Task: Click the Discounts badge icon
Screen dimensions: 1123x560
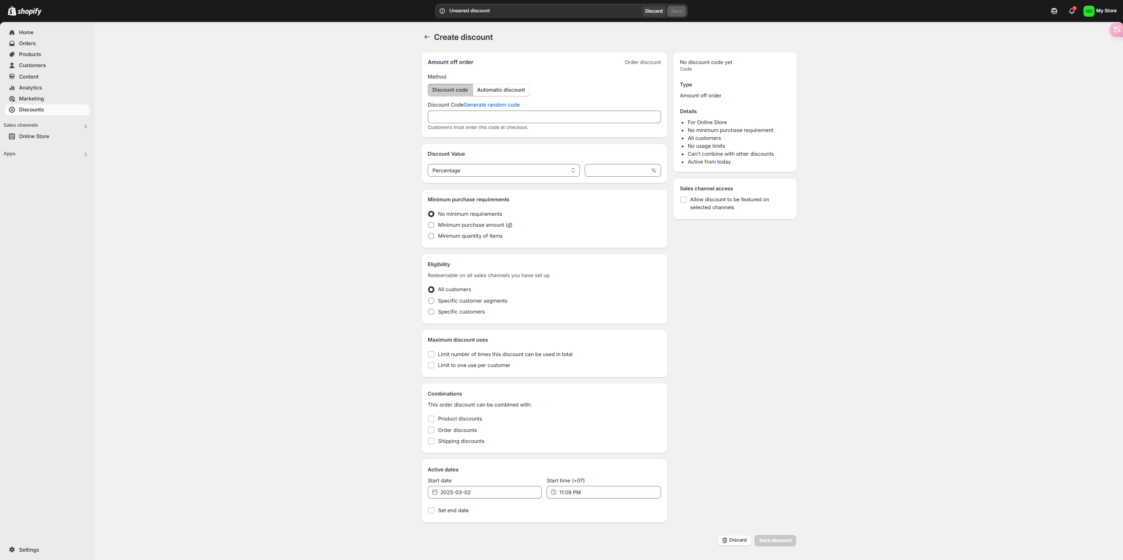Action: pos(12,110)
